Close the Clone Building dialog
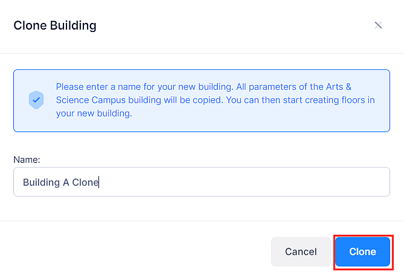 click(378, 25)
